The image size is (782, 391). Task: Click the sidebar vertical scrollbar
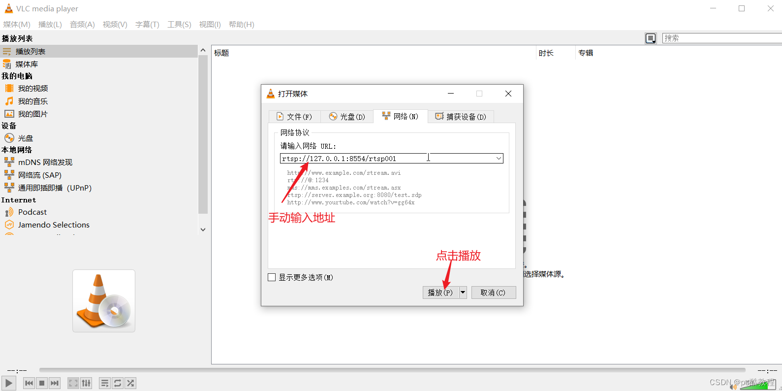203,135
